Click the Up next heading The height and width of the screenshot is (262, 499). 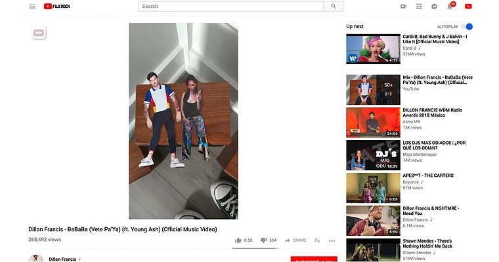pyautogui.click(x=355, y=26)
